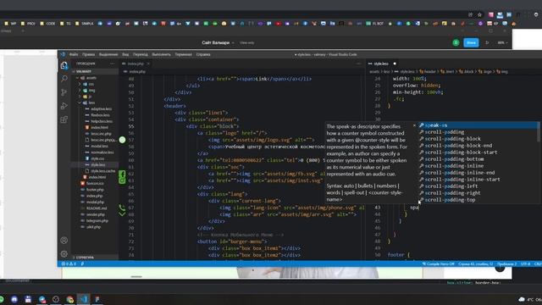The height and width of the screenshot is (305, 542).
Task: Switch to the style.less editor tab
Action: click(x=381, y=64)
